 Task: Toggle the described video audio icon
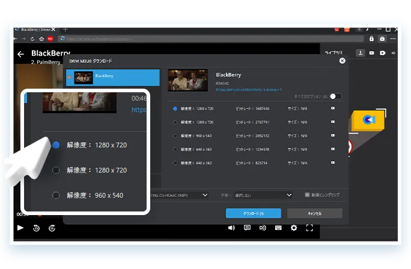pyautogui.click(x=263, y=228)
